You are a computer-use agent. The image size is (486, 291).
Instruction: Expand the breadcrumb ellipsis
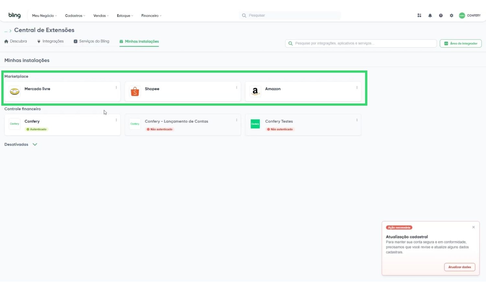(6, 31)
